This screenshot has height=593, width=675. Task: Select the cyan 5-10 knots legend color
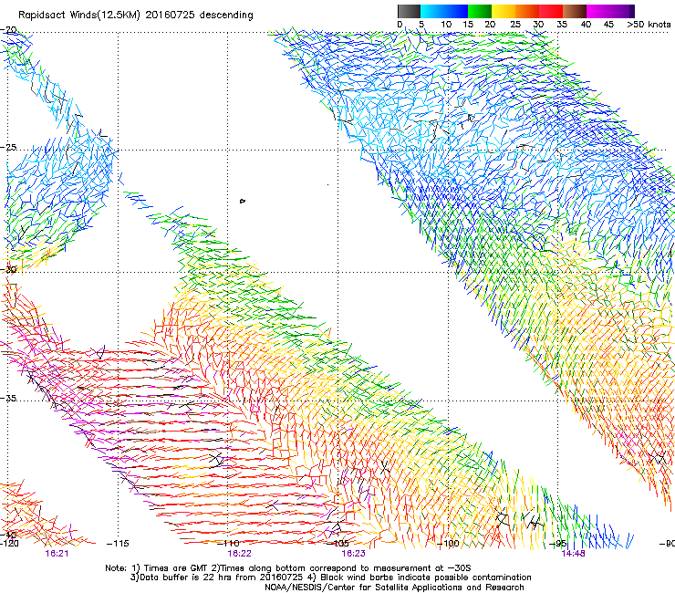(432, 11)
